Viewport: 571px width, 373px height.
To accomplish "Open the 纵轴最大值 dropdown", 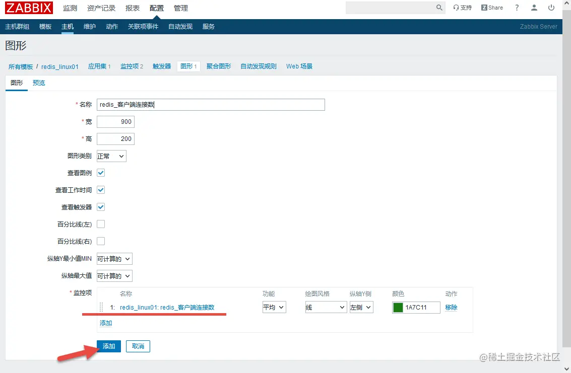I will click(114, 276).
